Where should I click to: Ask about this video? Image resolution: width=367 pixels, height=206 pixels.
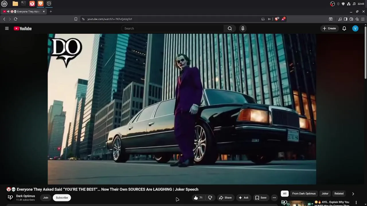pos(243,198)
